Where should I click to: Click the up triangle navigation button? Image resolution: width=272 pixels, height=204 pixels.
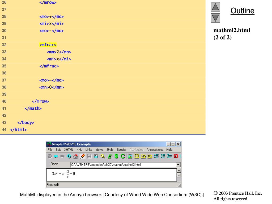tap(215, 7)
